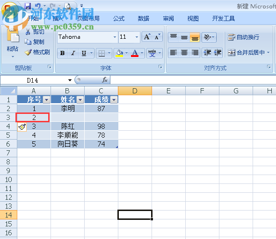This screenshot has height=239, width=276.
Task: Toggle highlighted Bottom Align button
Action: [195, 37]
